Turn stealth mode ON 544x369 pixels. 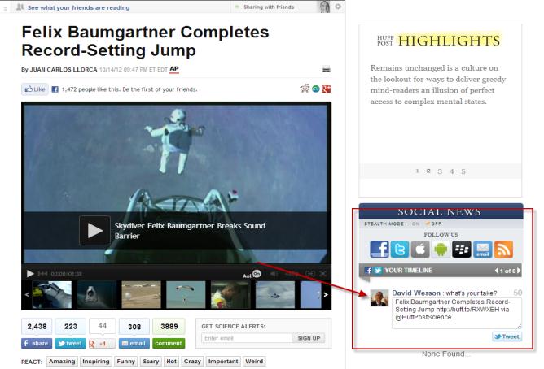415,224
